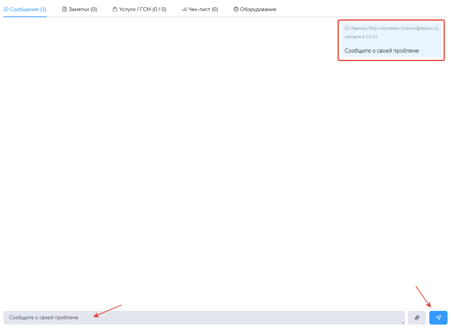The image size is (451, 328).
Task: Click sender name Иванов Пётр Сергеевич
Action: [375, 28]
